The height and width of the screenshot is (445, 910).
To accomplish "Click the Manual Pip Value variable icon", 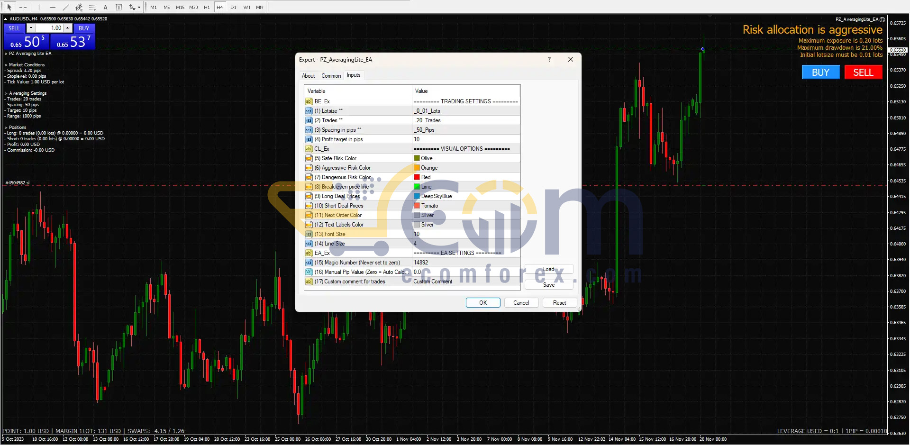I will 309,272.
